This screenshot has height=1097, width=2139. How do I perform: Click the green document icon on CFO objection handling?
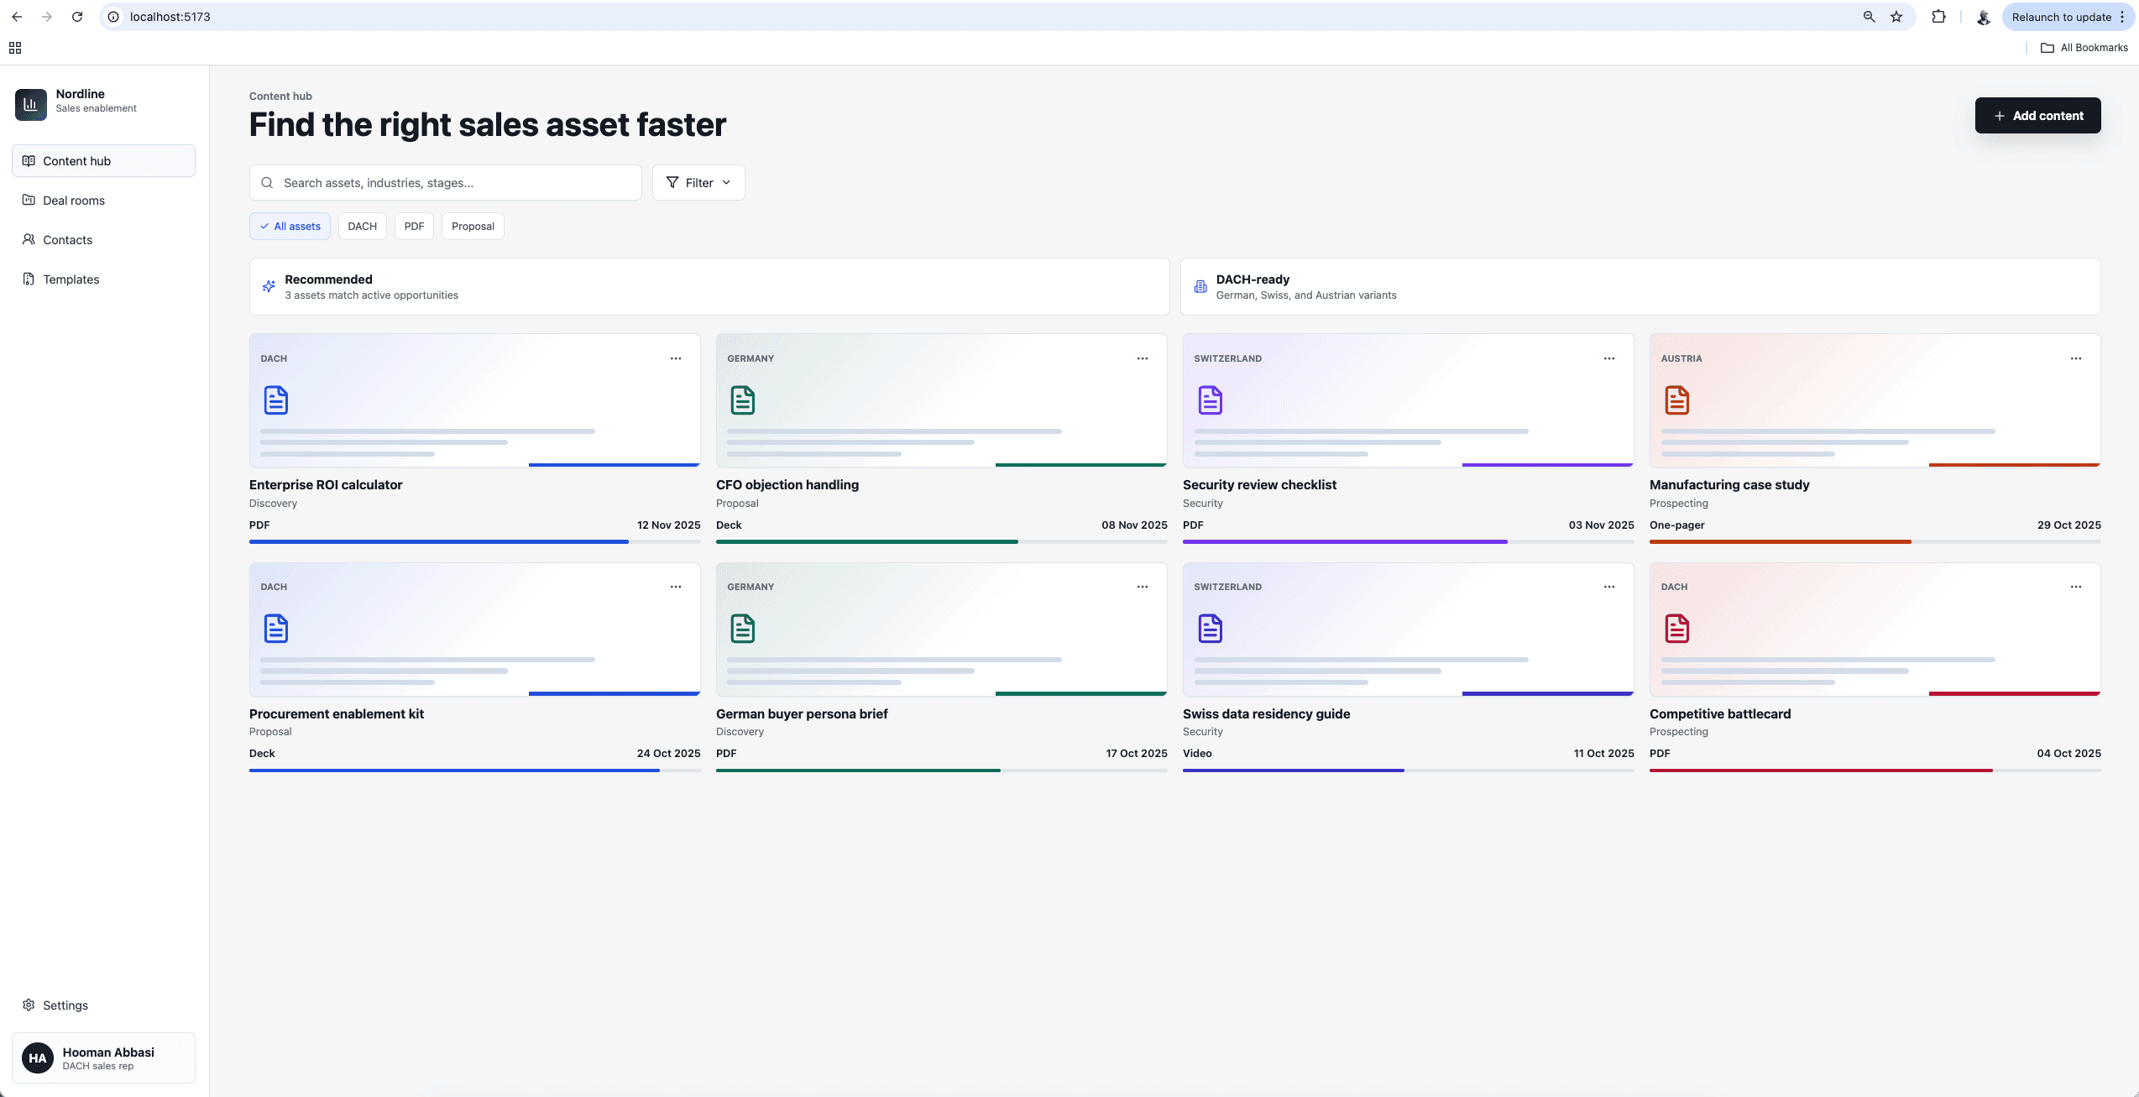pos(742,400)
